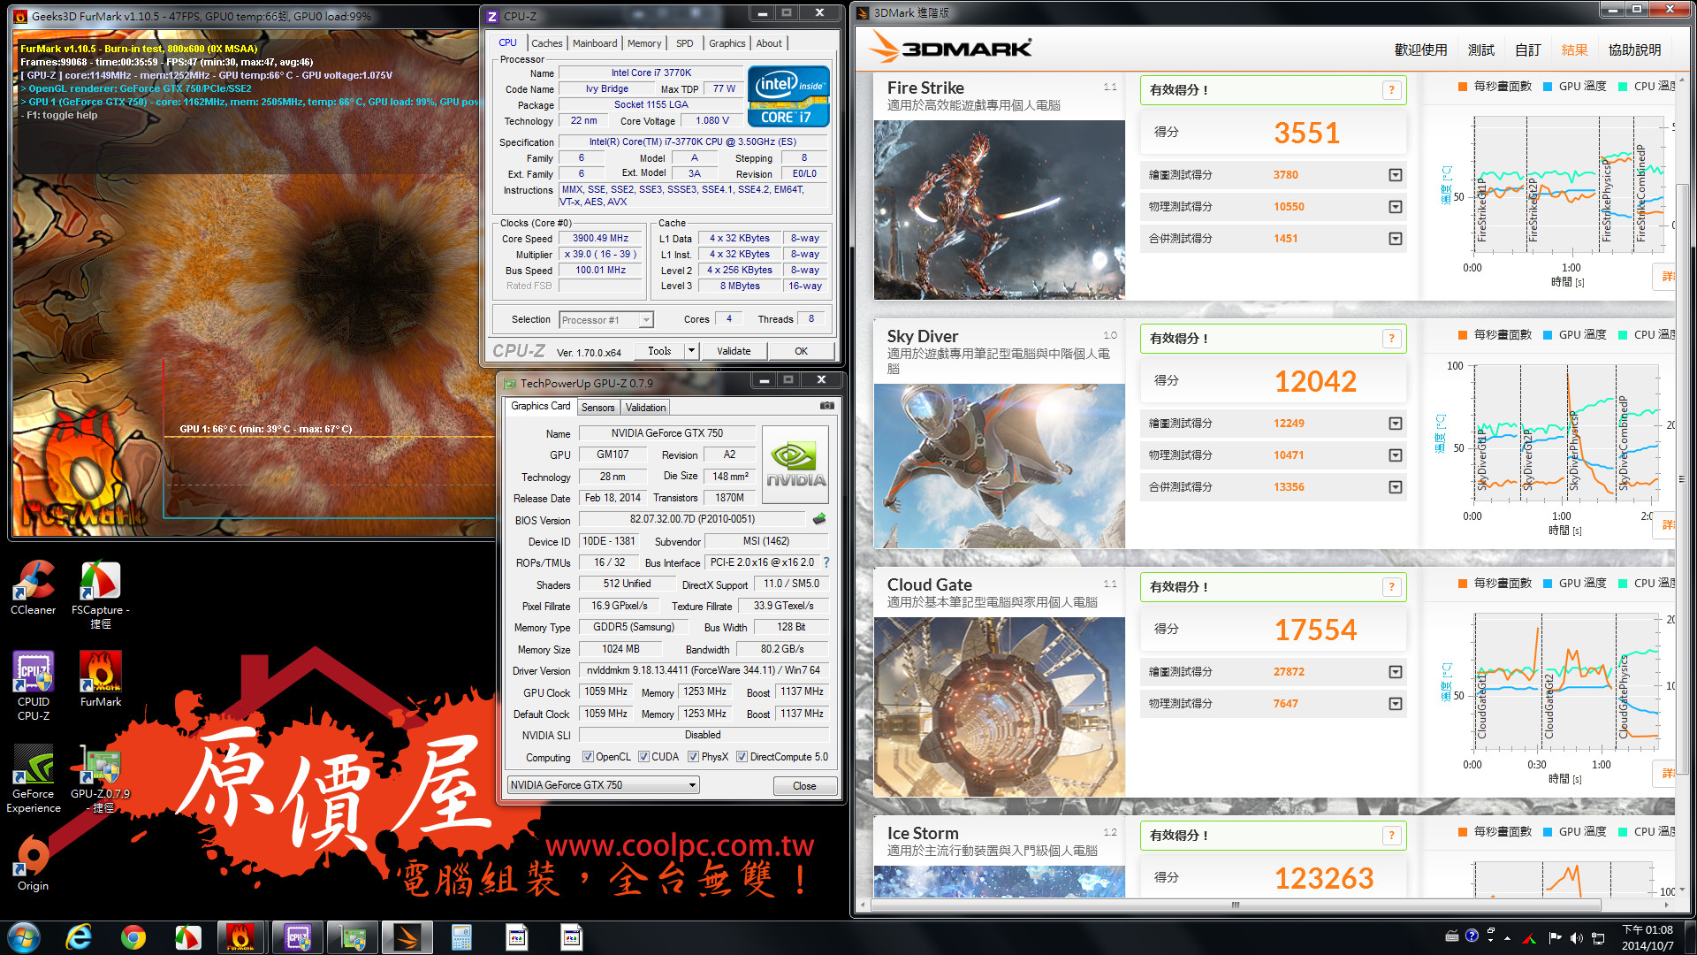Switch to GPU-Z in the taskbar
The image size is (1697, 955).
pyautogui.click(x=353, y=937)
